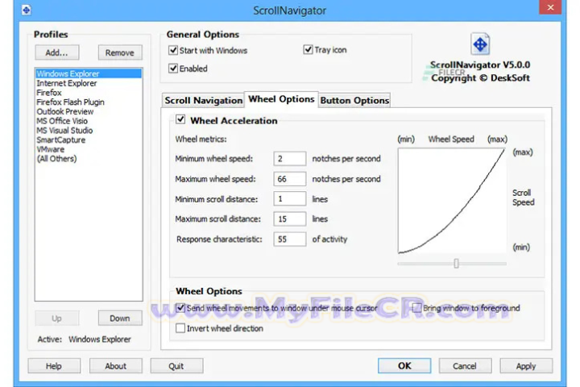Click the Add... profile button

tap(57, 52)
